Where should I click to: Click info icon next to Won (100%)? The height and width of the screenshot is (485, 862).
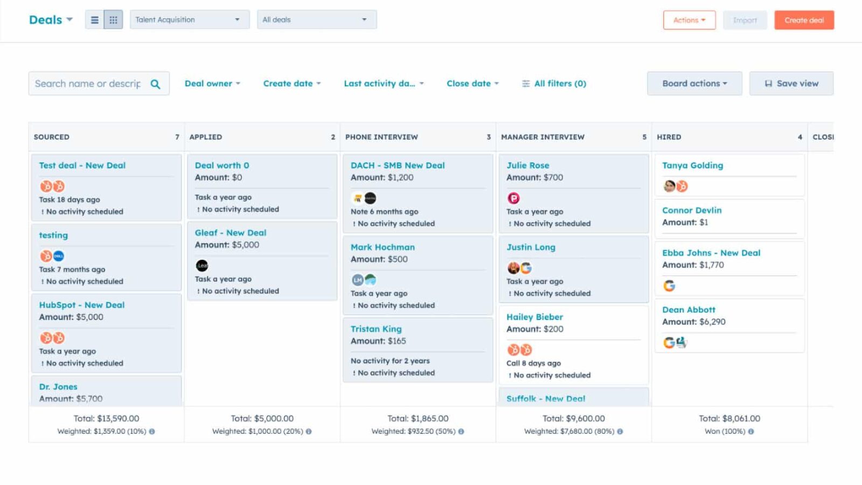(x=751, y=432)
